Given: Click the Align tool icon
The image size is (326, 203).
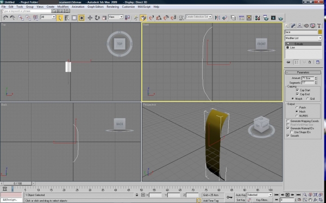Looking at the screenshot, I should point(224,18).
